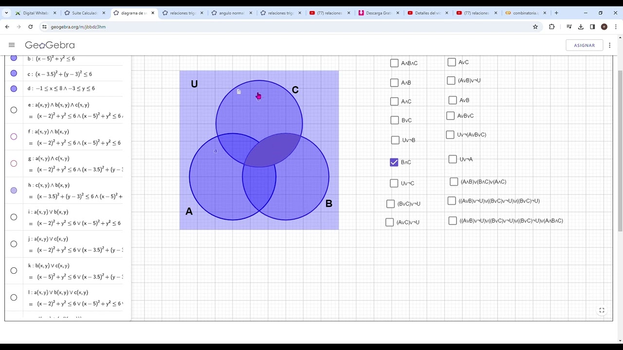Check the A∧B∧C checkbox
Image resolution: width=623 pixels, height=350 pixels.
click(394, 63)
